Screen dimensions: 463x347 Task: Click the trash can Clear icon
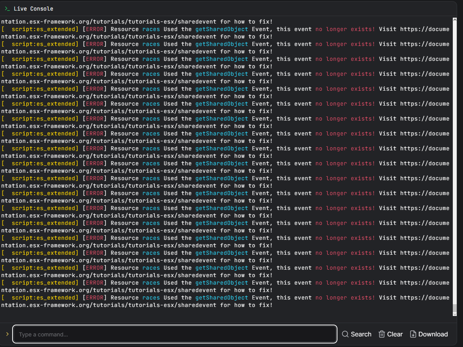click(381, 334)
